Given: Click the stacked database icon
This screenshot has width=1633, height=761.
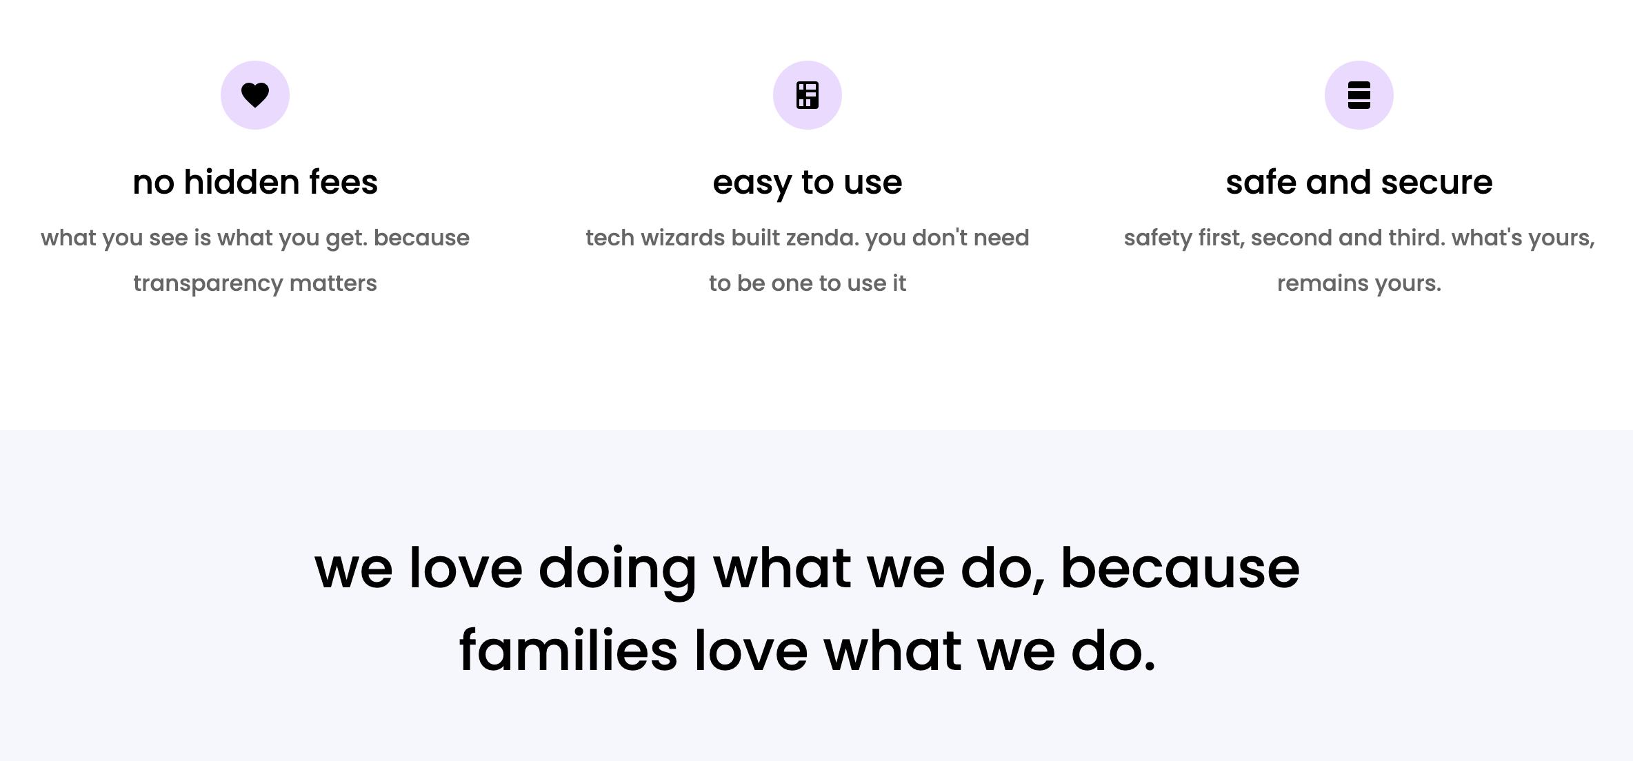Looking at the screenshot, I should click(1359, 95).
